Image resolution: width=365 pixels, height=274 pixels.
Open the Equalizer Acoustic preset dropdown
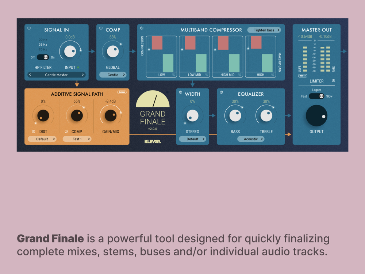(251, 139)
